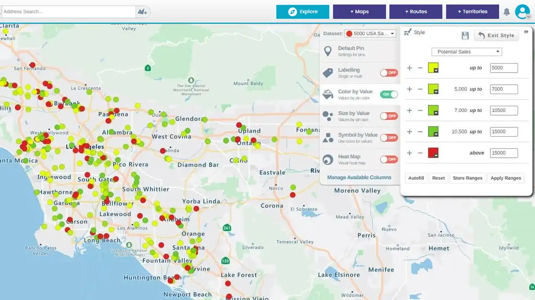Open Symbol by Value shapes icon

[329, 137]
